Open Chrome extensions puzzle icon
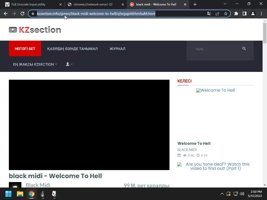 click(x=236, y=14)
